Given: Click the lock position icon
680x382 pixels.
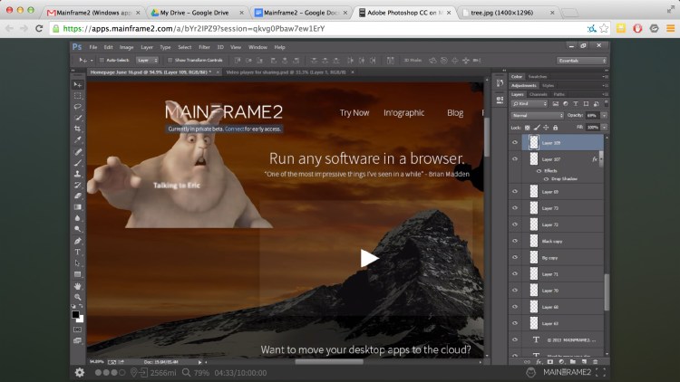Looking at the screenshot, I should (546, 128).
